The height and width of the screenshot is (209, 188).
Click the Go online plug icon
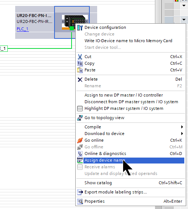80,140
